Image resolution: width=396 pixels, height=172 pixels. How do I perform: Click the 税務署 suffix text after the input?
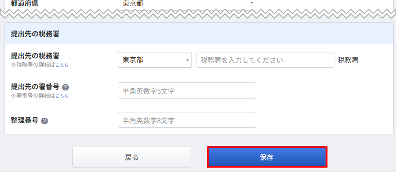[348, 60]
